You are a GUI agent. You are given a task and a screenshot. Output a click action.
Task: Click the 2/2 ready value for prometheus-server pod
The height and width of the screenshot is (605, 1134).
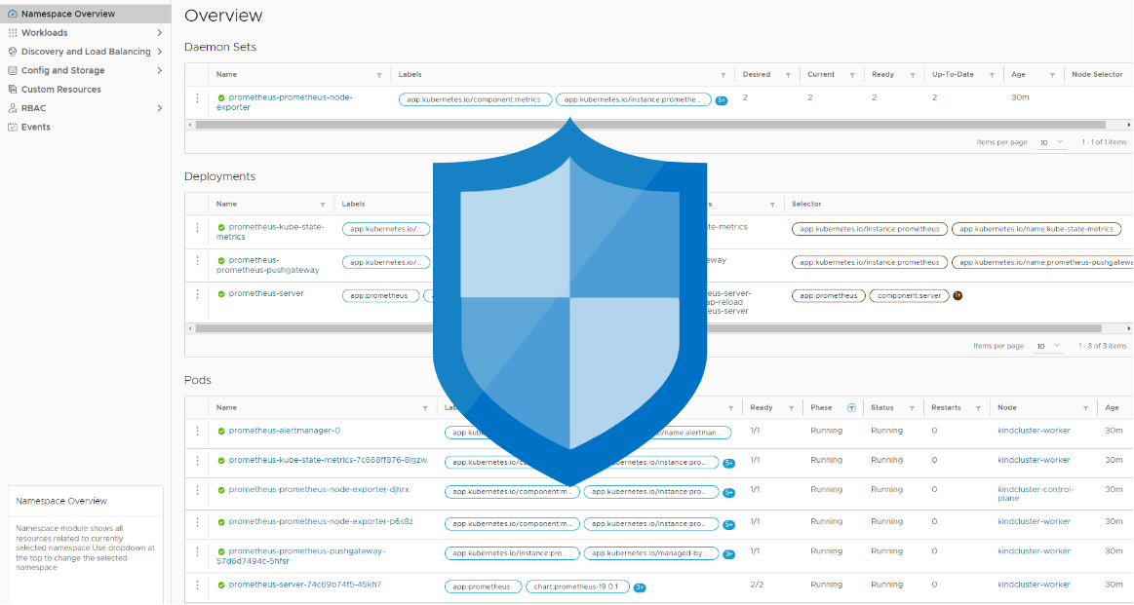[757, 585]
